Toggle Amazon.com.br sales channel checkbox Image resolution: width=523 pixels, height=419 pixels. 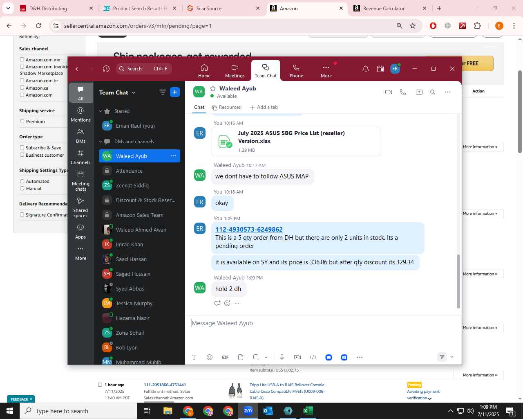point(22,80)
